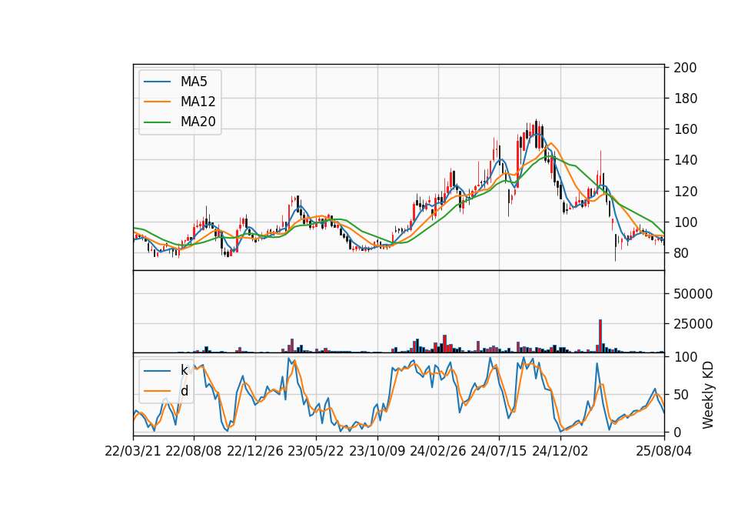The height and width of the screenshot is (531, 738).
Task: Click the 140 price axis tick
Action: point(685,160)
